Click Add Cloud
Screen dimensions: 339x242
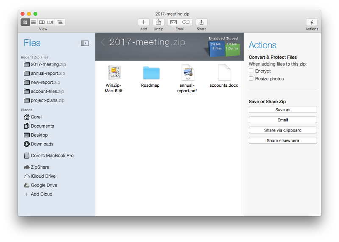tap(39, 194)
